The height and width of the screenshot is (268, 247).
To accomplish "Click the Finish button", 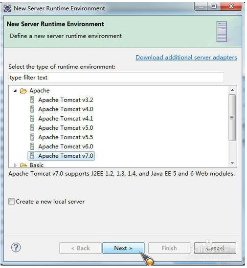I will click(x=169, y=248).
